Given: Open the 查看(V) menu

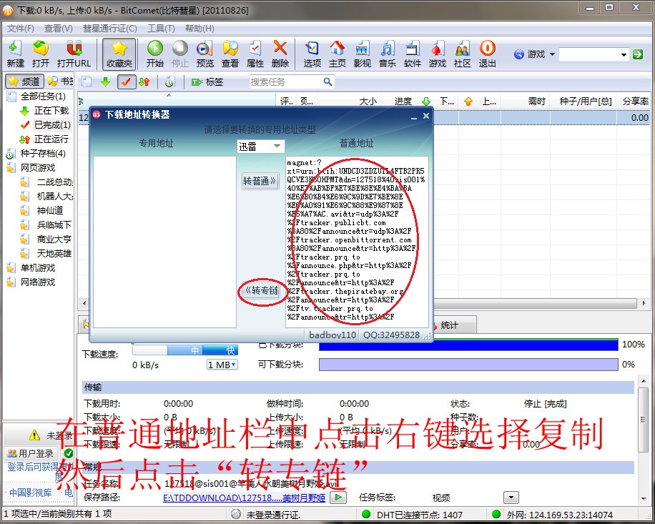Looking at the screenshot, I should point(59,29).
